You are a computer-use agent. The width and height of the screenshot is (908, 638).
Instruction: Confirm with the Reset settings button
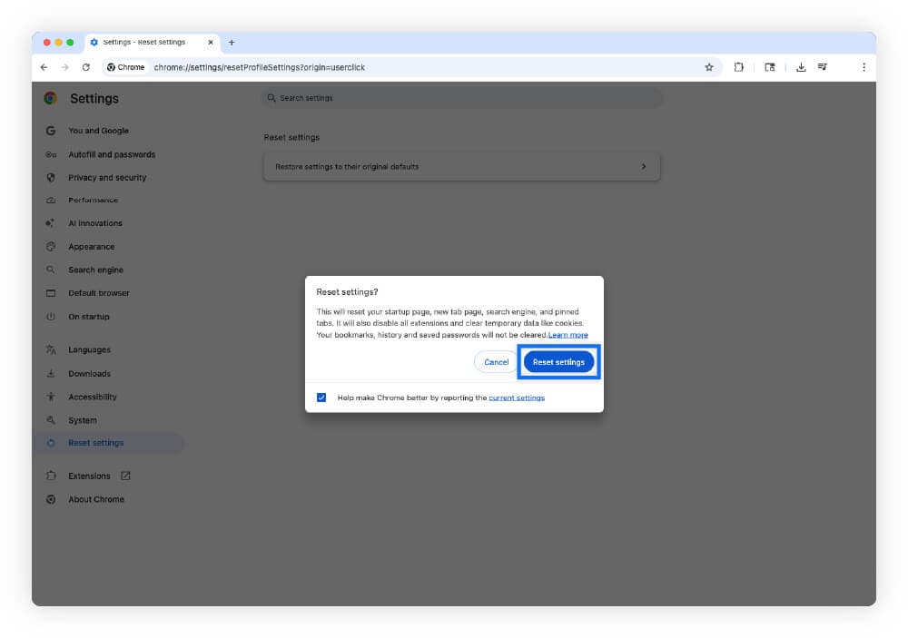tap(558, 361)
